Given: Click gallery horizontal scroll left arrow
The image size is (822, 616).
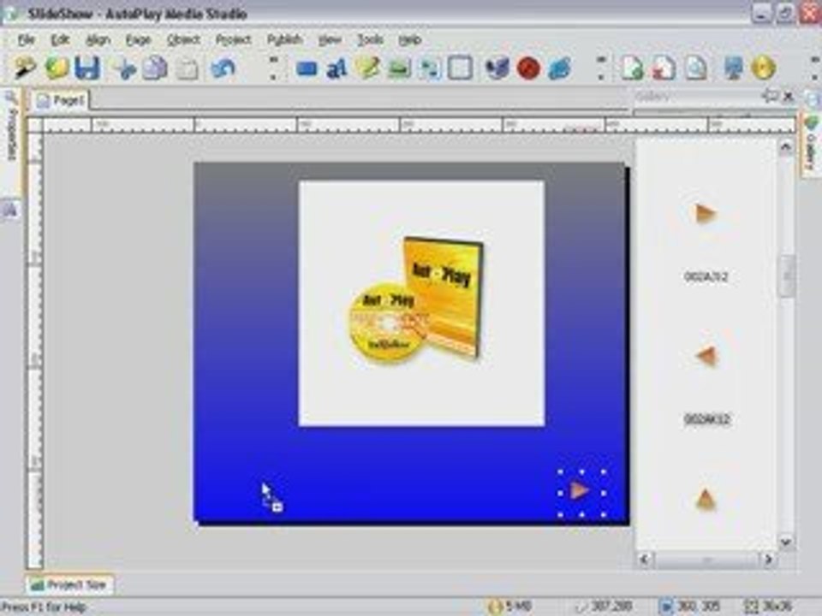Looking at the screenshot, I should tap(645, 560).
